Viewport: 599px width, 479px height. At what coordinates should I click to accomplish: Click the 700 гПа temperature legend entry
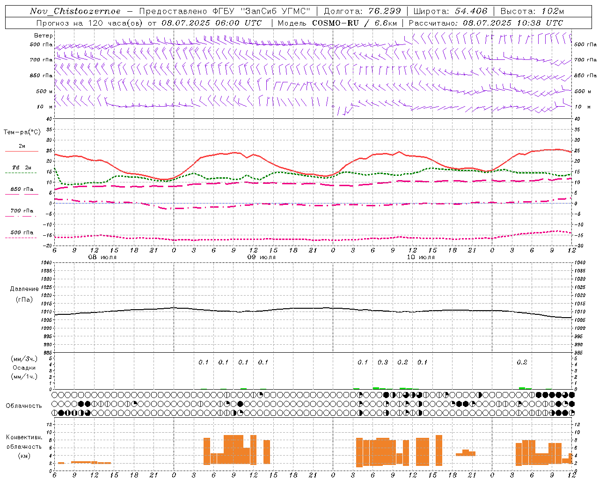pyautogui.click(x=22, y=211)
